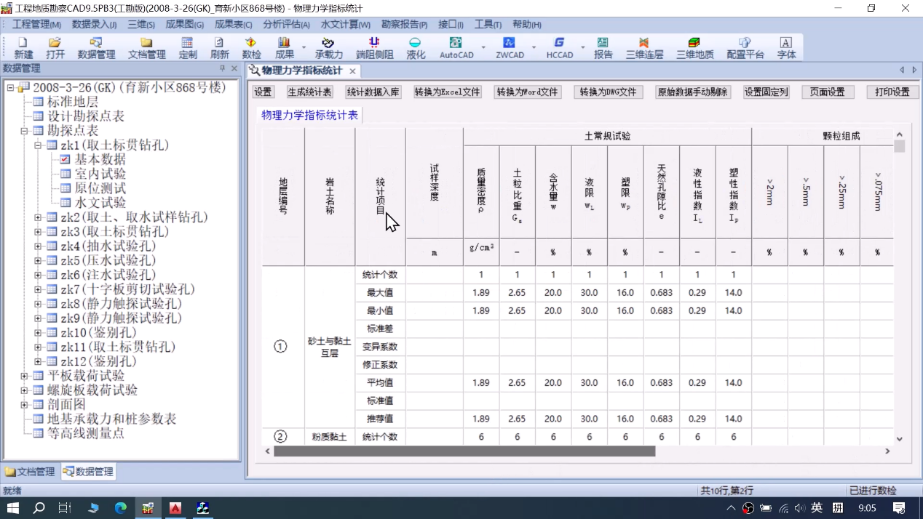The image size is (923, 519).
Task: Open the 勘察报告 menu
Action: click(404, 25)
